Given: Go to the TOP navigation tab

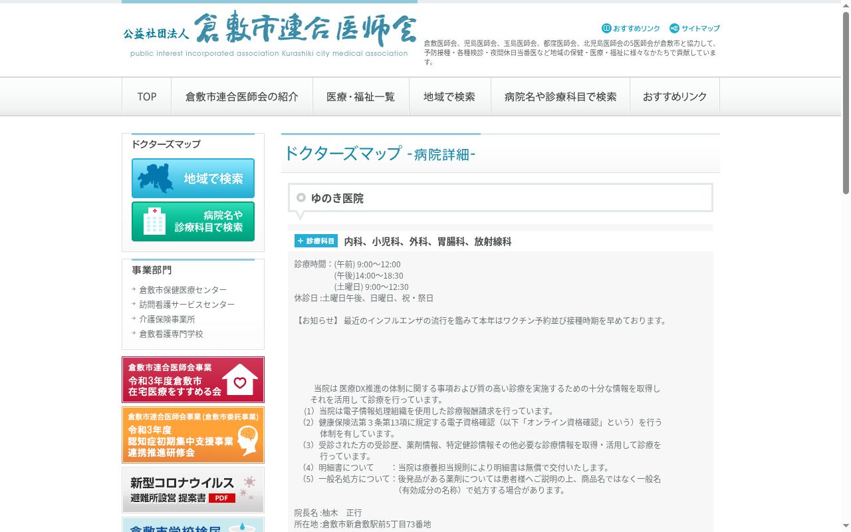Looking at the screenshot, I should click(x=147, y=96).
